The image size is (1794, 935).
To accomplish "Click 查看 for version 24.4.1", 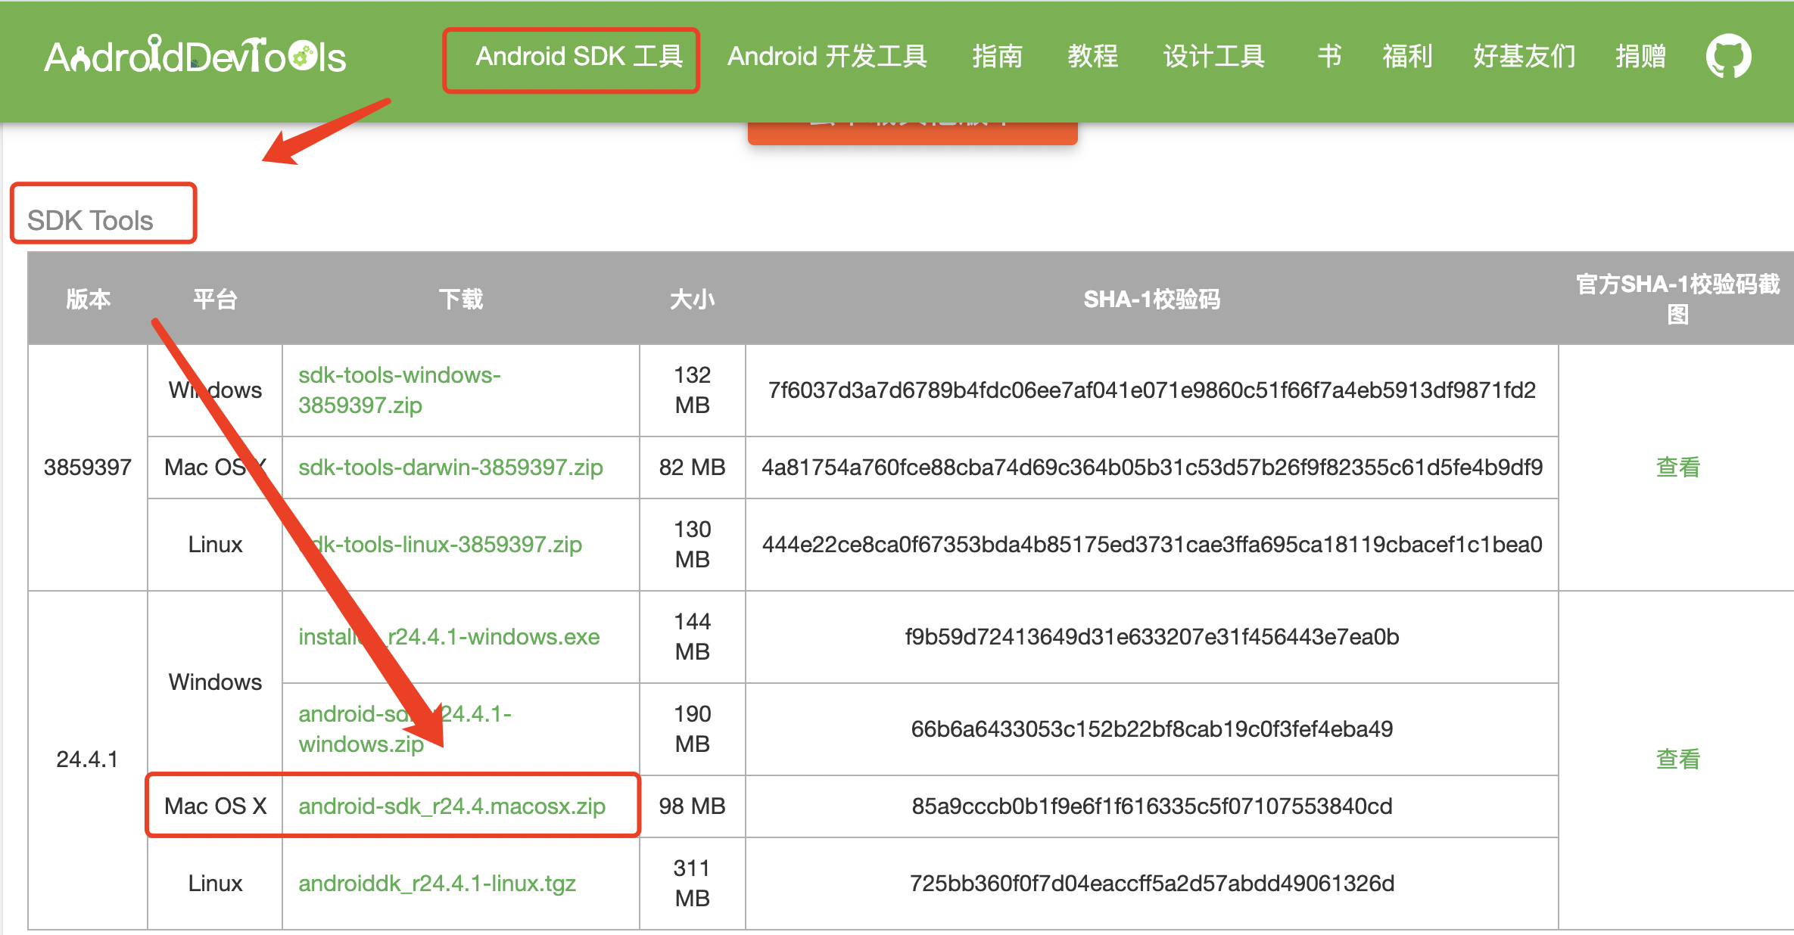I will (x=1677, y=759).
